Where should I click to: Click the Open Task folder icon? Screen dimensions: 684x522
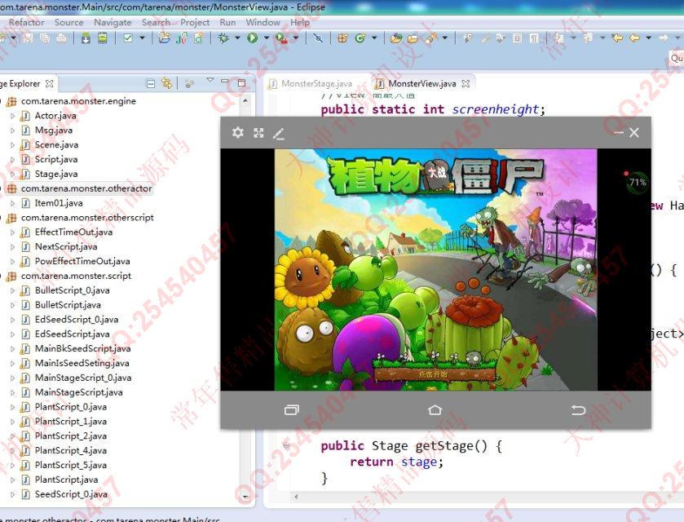(x=413, y=38)
